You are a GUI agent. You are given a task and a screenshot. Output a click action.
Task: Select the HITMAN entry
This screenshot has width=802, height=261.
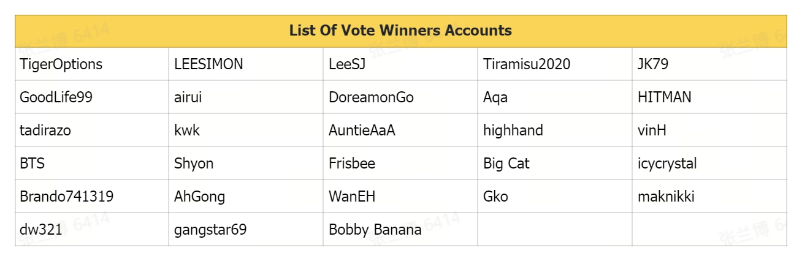664,97
